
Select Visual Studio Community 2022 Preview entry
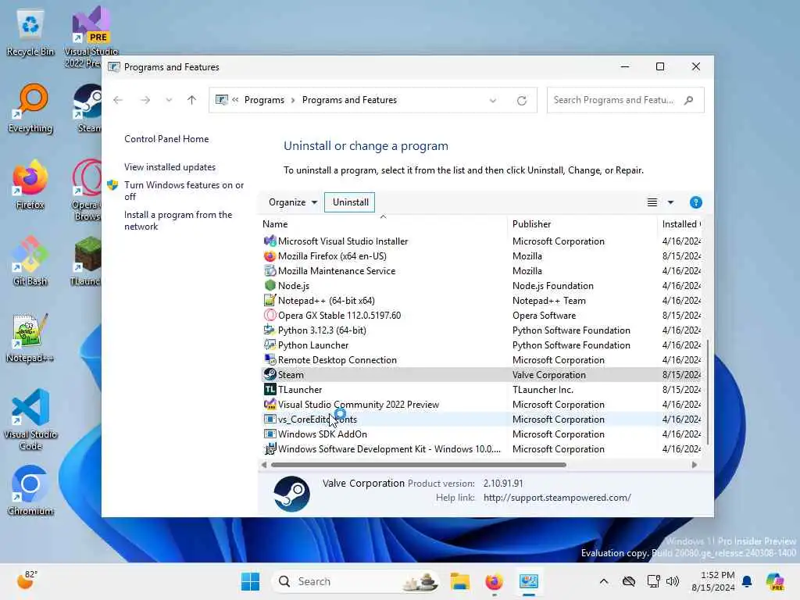[480, 405]
